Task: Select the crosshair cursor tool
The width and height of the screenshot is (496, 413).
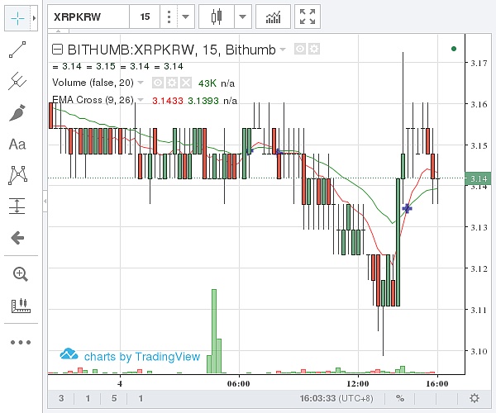Action: [17, 16]
